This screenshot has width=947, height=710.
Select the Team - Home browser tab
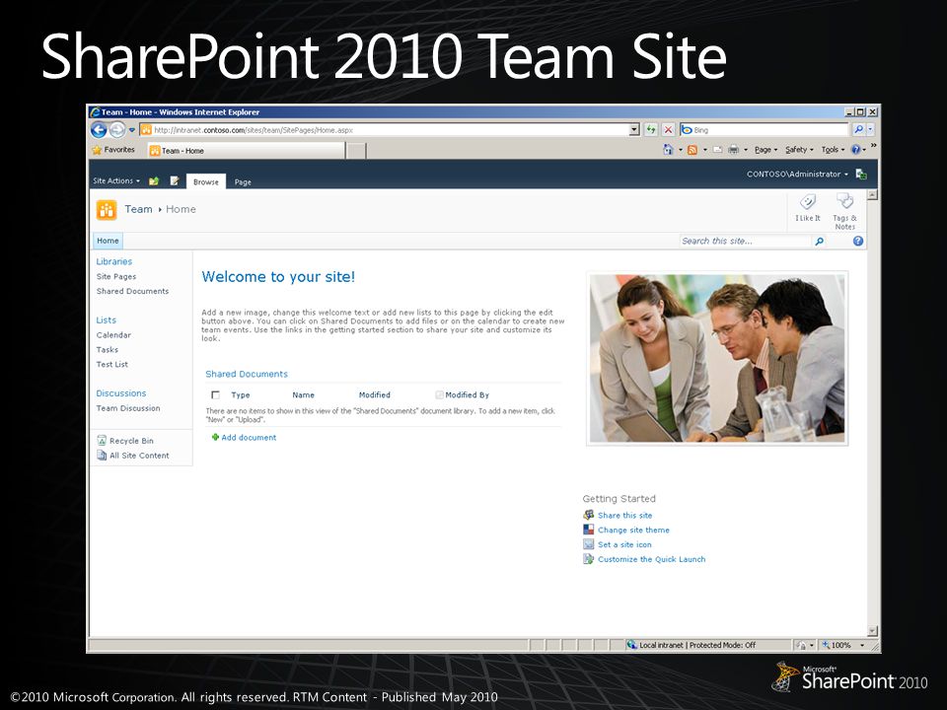click(247, 151)
